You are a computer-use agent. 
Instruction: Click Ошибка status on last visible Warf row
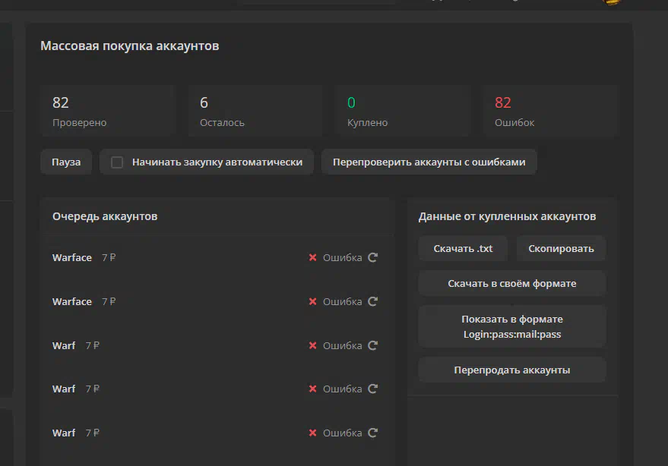point(343,433)
